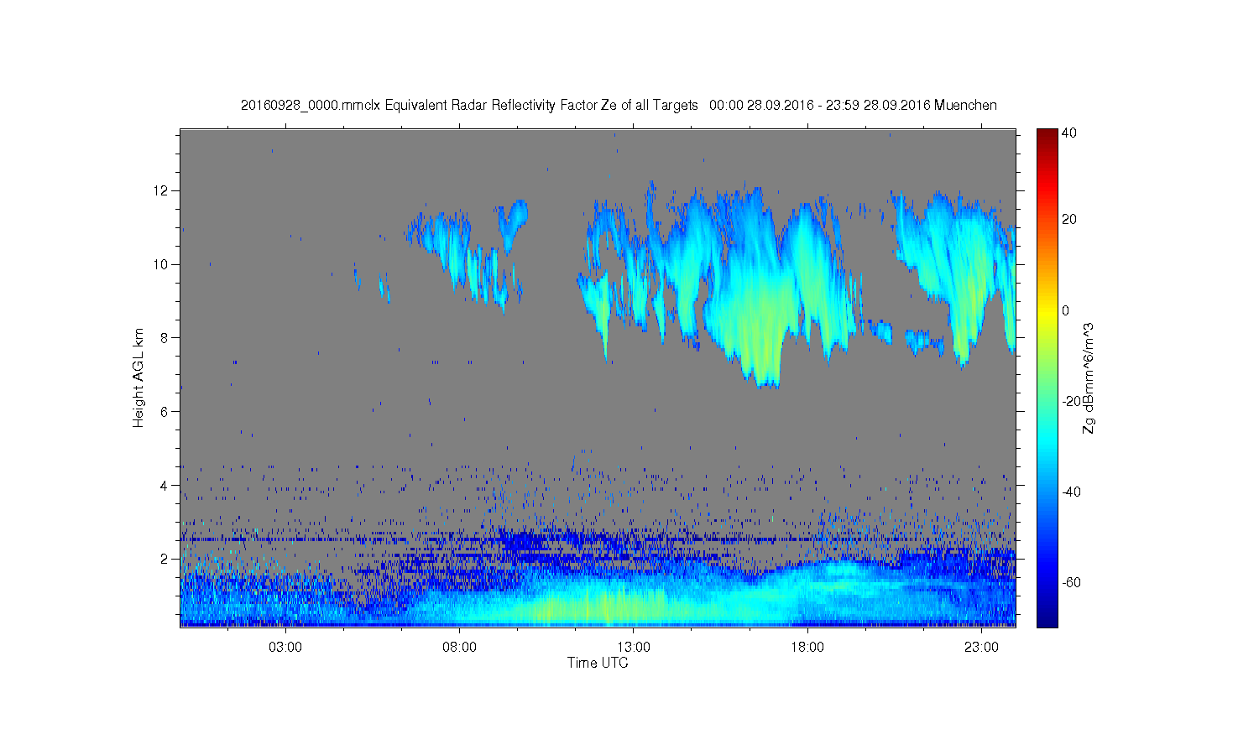1259x755 pixels.
Task: Click the 'Height AGL km' axis label
Action: tap(138, 377)
